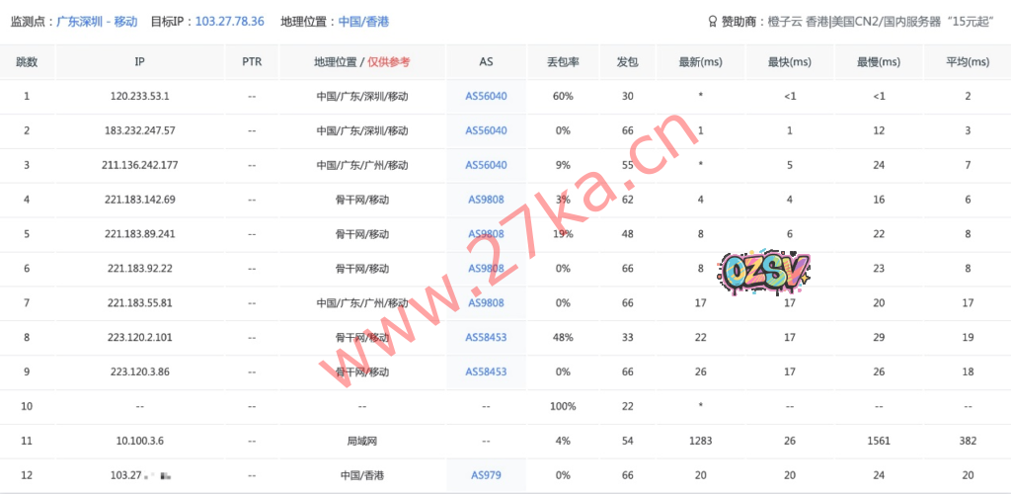Click the colorful OZSV graffiti logo
The width and height of the screenshot is (1011, 494).
point(766,269)
